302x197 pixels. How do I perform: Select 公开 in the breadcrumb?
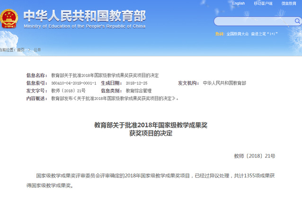pyautogui.click(x=37, y=50)
